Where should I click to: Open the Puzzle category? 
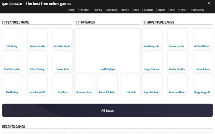125,10
